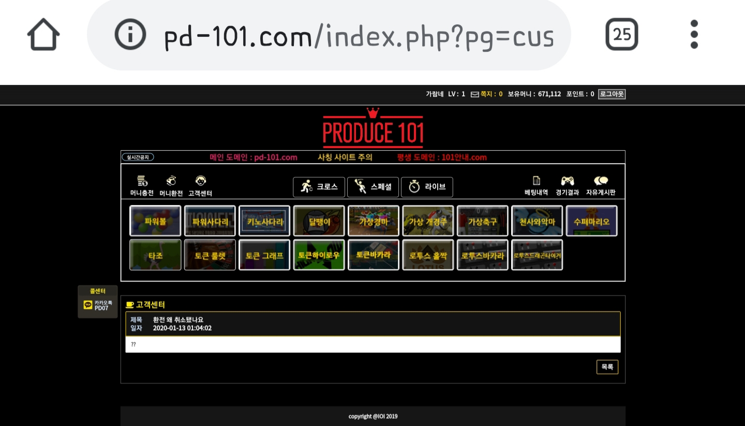Open the 로투스드래곤타이거 game tile
Viewport: 745px width, 426px height.
tap(537, 255)
